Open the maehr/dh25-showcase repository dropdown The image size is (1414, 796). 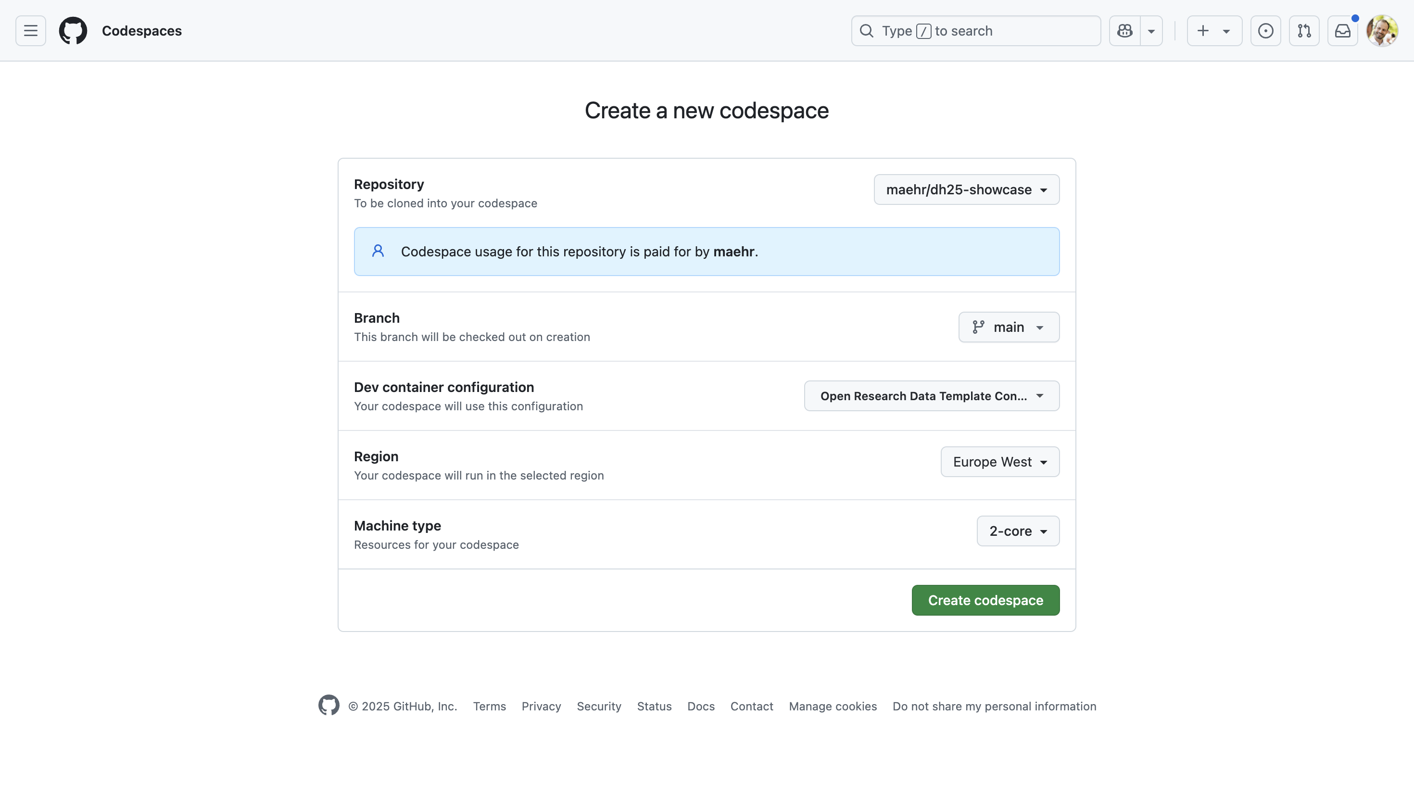point(967,190)
